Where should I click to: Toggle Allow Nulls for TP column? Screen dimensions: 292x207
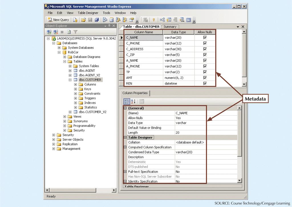click(x=205, y=72)
